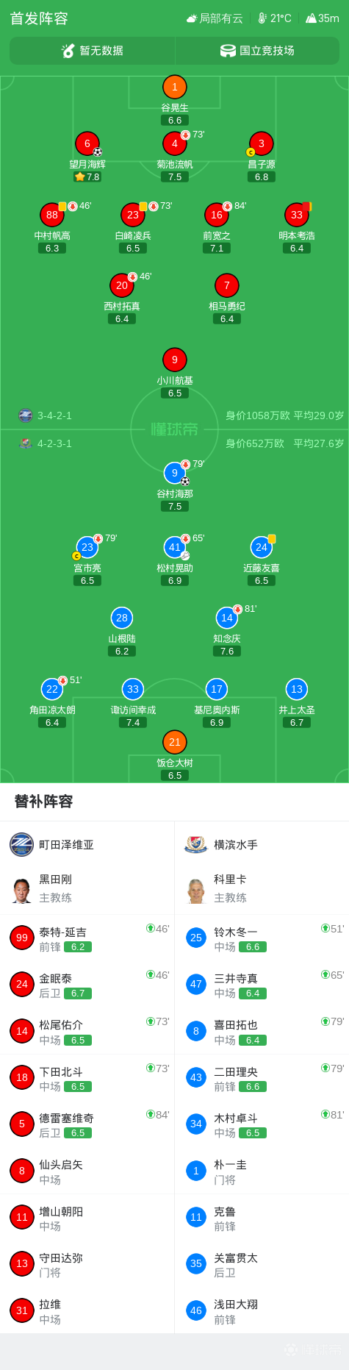
Task: Tap the 国立竞技场 stadium icon
Action: click(x=228, y=51)
